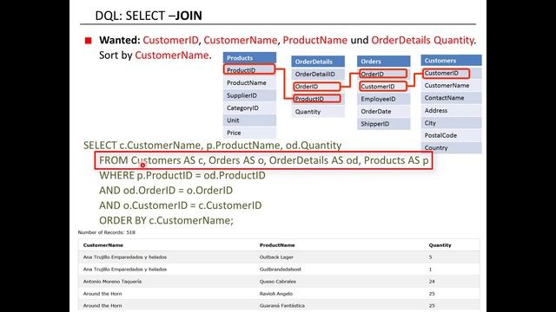Click 'Number of Records: 518' text
Viewport: 556px width, 312px height.
107,232
